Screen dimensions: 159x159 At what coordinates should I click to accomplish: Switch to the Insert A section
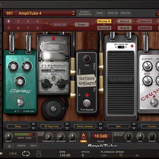145,21
